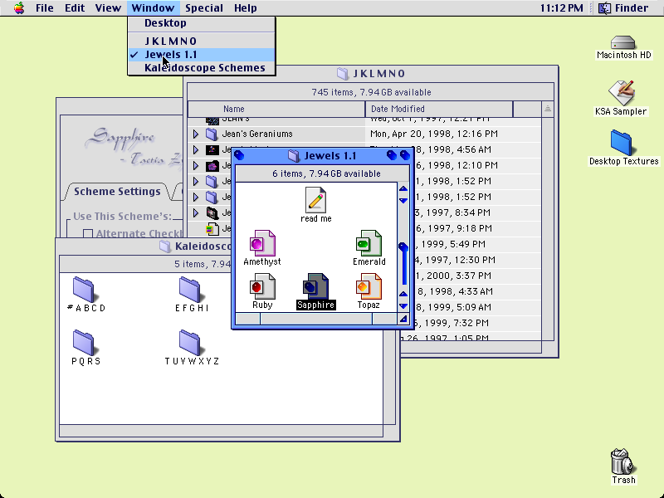Open the Apple menu
This screenshot has width=664, height=498.
tap(19, 7)
